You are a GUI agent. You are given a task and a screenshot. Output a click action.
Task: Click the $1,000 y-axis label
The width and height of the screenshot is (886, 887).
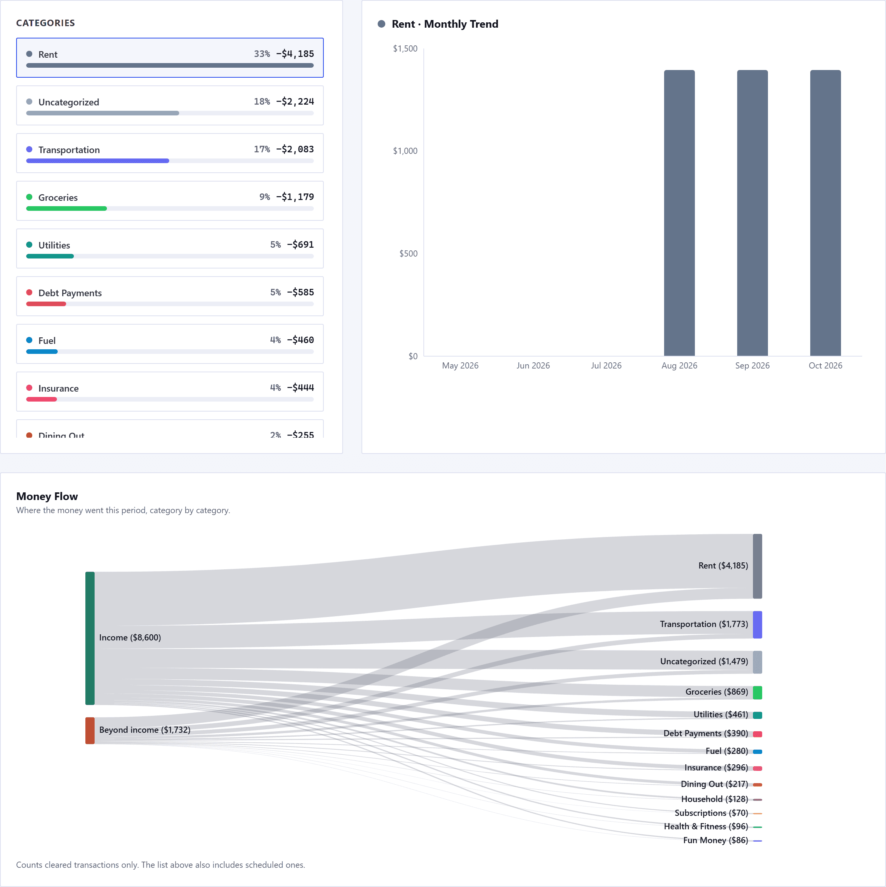405,151
